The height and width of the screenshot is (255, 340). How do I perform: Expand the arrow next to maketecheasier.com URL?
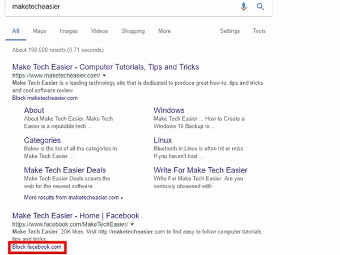104,76
